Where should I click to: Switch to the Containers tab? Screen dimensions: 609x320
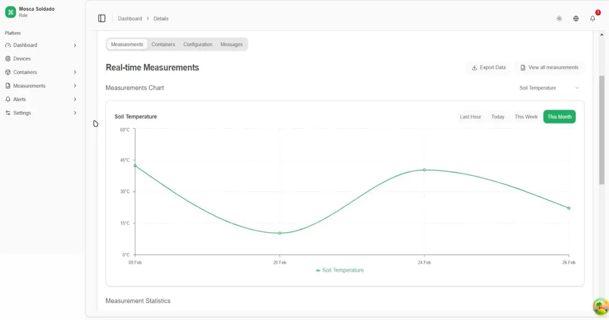coord(163,44)
